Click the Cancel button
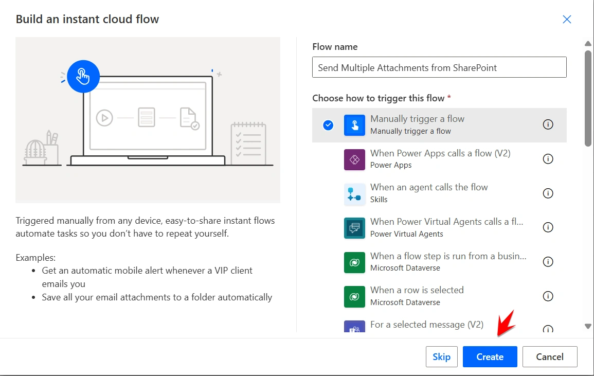This screenshot has width=594, height=376. point(550,356)
